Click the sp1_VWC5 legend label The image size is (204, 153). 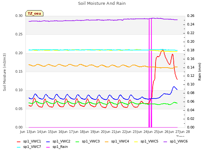tap(149, 141)
